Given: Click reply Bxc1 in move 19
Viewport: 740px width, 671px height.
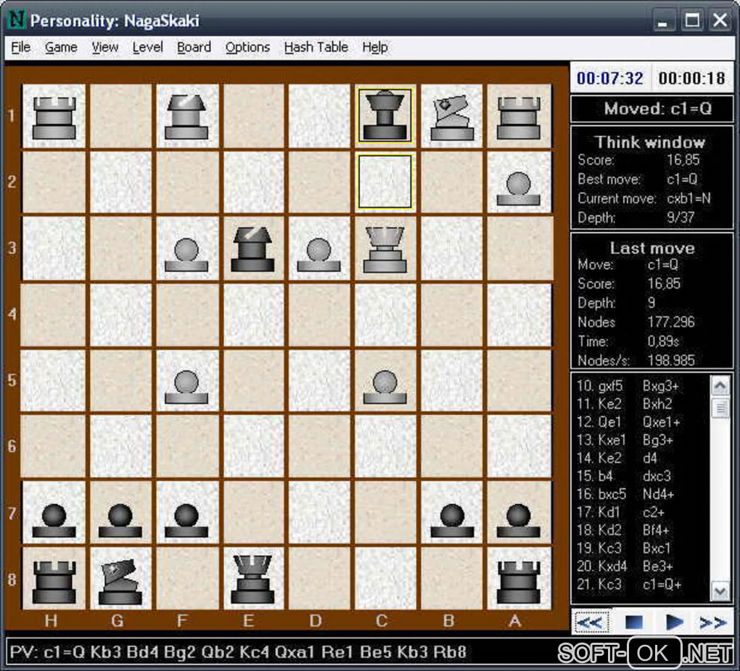Looking at the screenshot, I should 657,548.
